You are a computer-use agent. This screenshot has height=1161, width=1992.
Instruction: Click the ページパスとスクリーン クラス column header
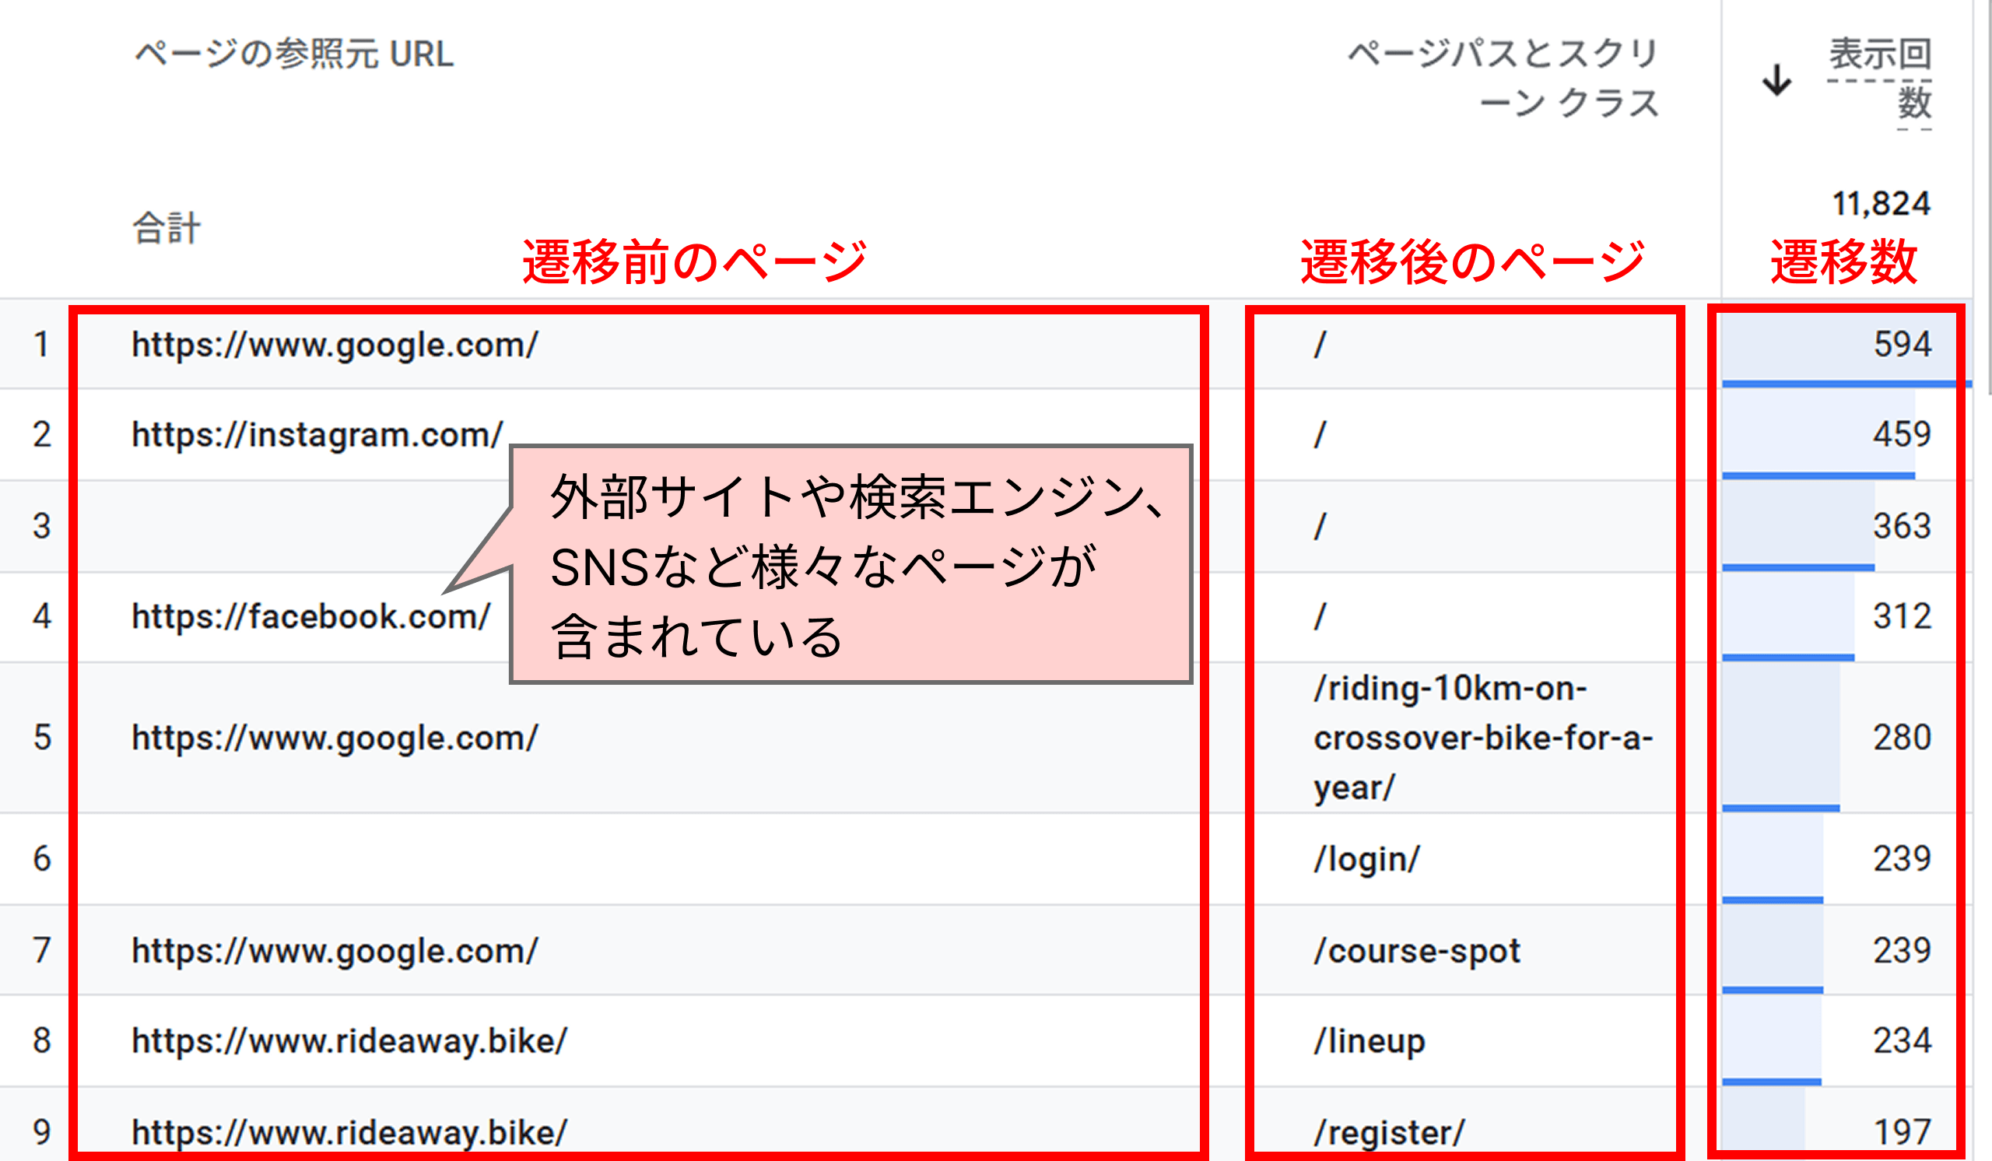pos(1502,79)
